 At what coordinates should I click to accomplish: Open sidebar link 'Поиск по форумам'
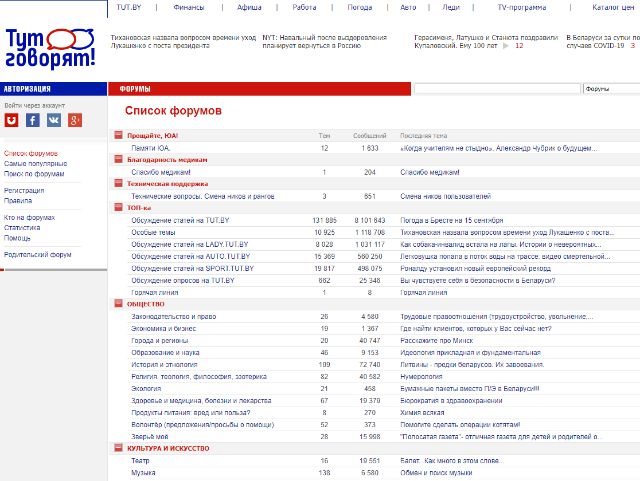tap(34, 174)
